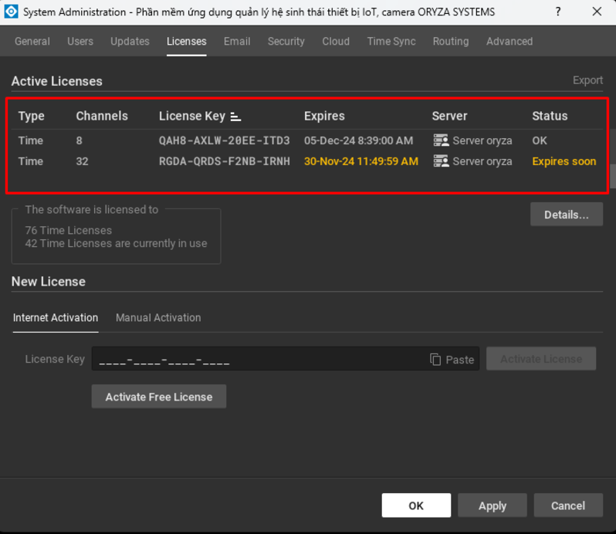The width and height of the screenshot is (616, 534).
Task: Sort by Expires column header
Action: pos(324,116)
